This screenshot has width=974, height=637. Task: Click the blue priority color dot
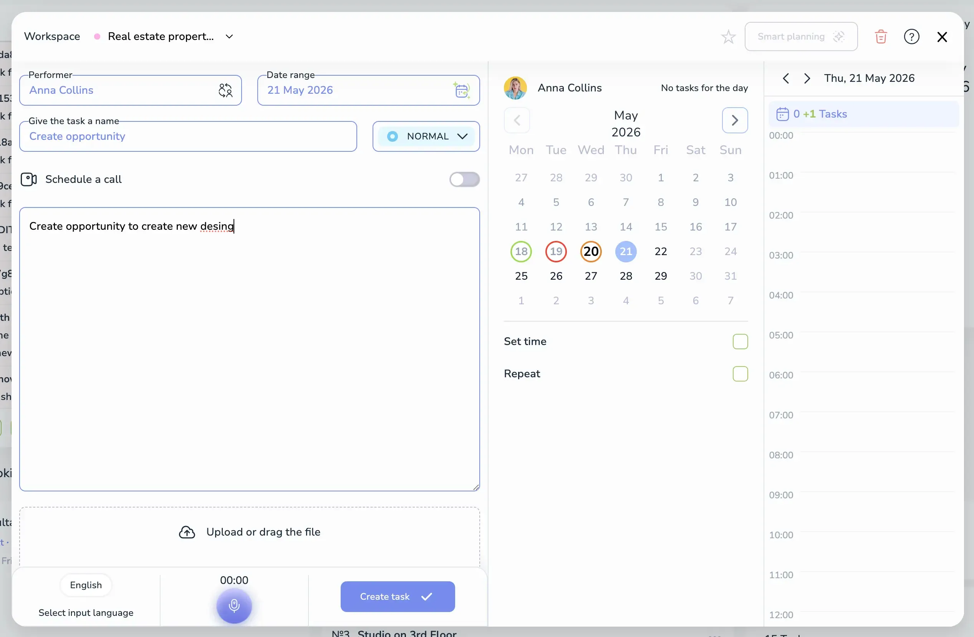tap(392, 136)
